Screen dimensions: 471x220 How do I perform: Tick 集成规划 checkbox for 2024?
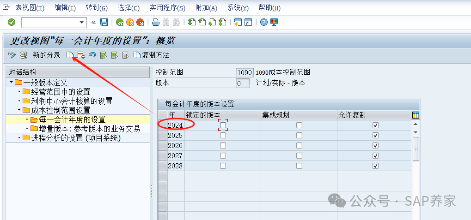pyautogui.click(x=299, y=125)
